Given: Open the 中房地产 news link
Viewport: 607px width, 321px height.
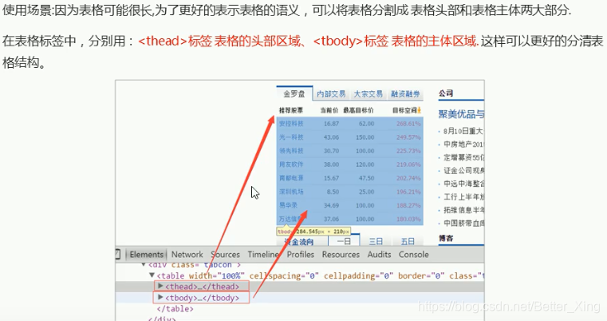Looking at the screenshot, I should (x=463, y=145).
